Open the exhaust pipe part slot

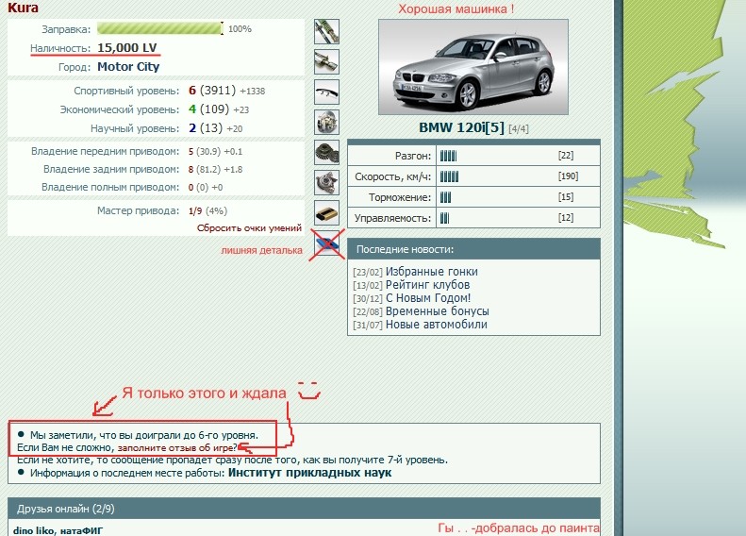[x=327, y=62]
